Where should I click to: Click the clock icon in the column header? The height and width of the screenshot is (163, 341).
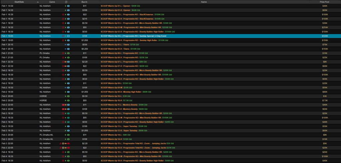tap(66, 2)
